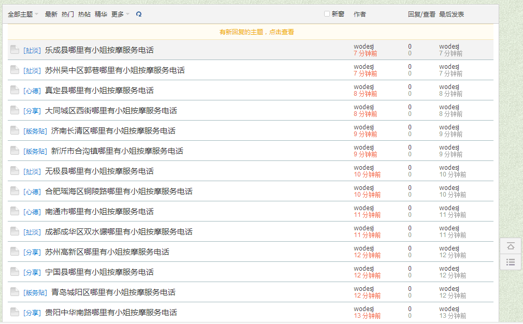Click [扯淡] tag on 乐成县 thread
Viewport: 523px width, 324px height.
pos(32,50)
